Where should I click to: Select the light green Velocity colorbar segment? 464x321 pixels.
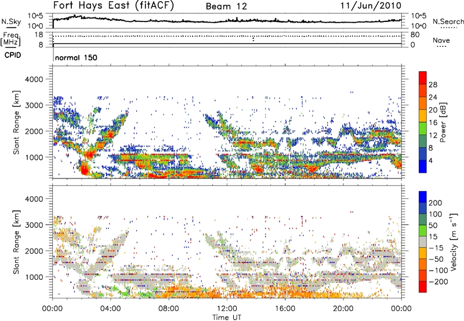tap(423, 231)
